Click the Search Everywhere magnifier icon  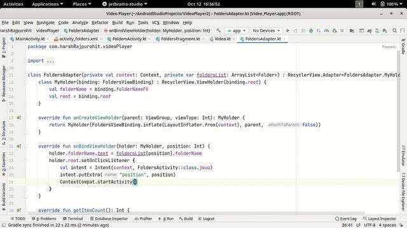tap(394, 30)
